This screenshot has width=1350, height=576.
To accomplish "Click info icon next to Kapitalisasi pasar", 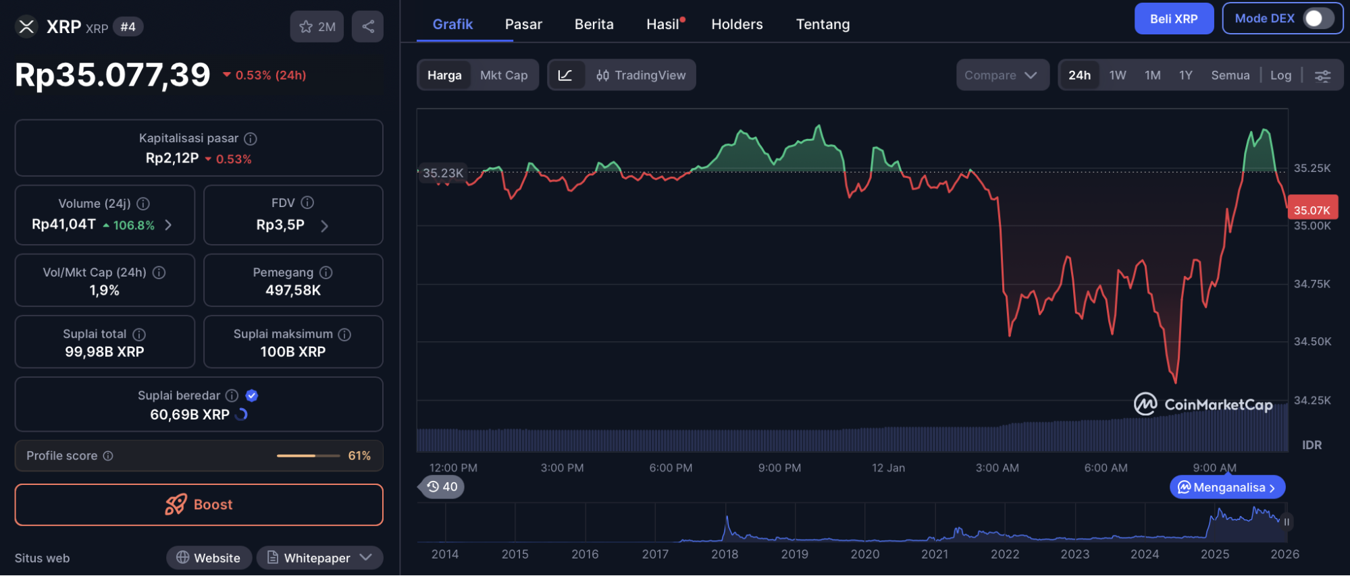I will (251, 139).
